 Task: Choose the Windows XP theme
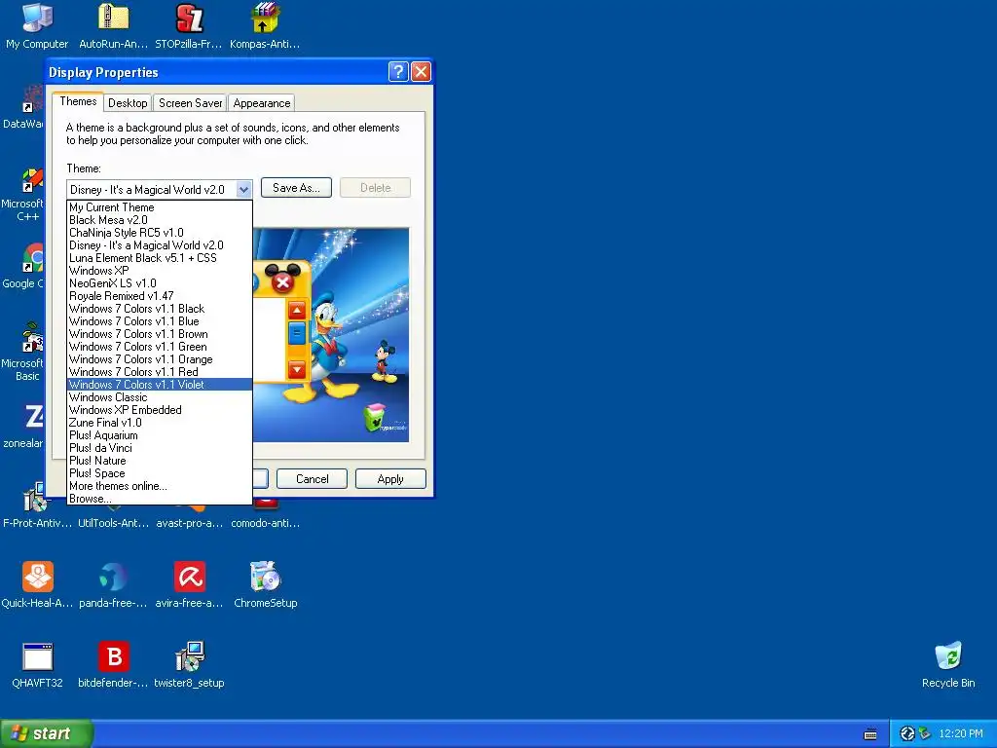tap(160, 271)
